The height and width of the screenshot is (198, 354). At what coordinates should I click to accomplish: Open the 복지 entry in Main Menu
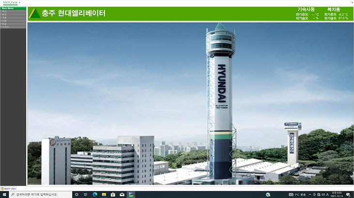click(14, 11)
